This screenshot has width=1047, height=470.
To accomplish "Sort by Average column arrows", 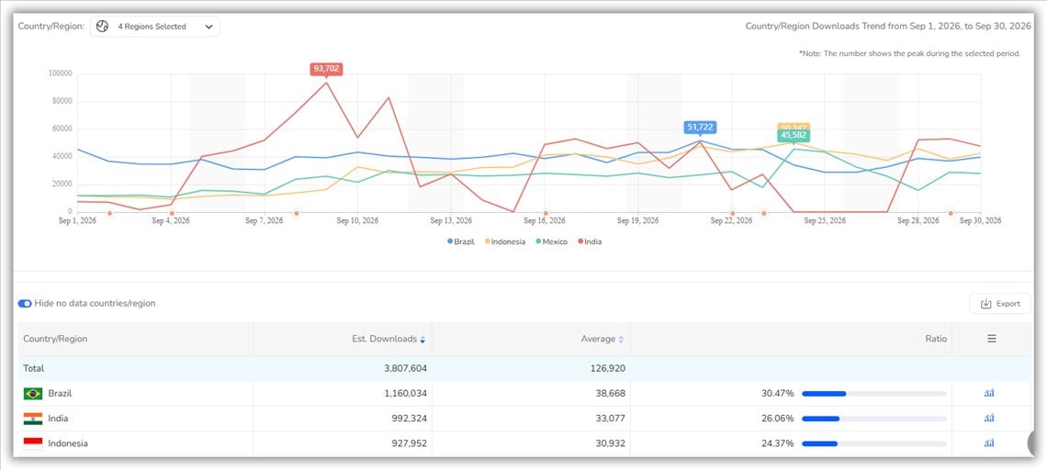I will [621, 339].
